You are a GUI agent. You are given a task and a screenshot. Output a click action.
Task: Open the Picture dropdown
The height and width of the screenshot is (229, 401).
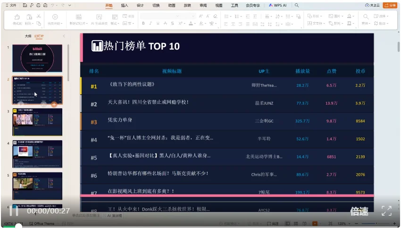pyautogui.click(x=336, y=16)
